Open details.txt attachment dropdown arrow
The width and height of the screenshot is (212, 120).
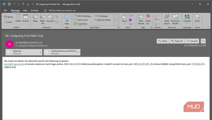[x=40, y=52]
